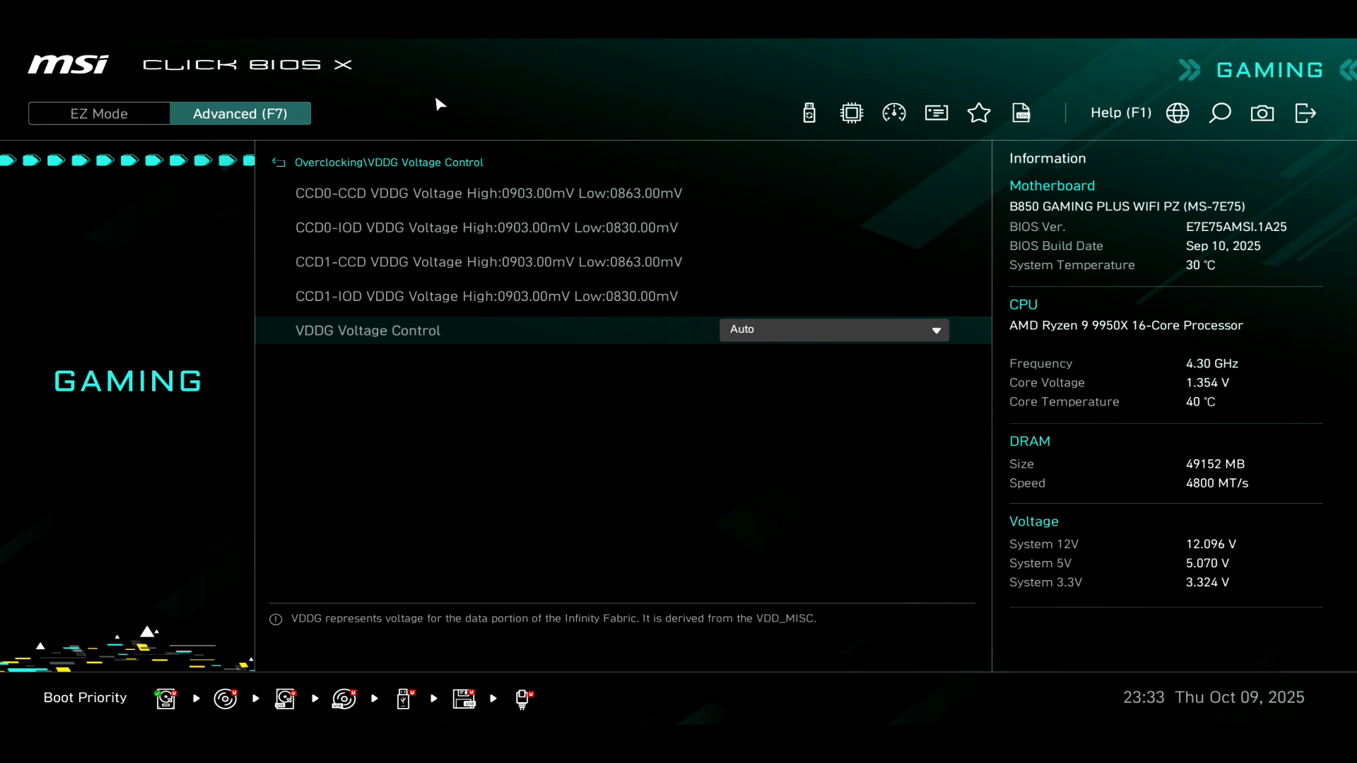Click the back arrow beside Overclocking breadcrumb

click(279, 162)
